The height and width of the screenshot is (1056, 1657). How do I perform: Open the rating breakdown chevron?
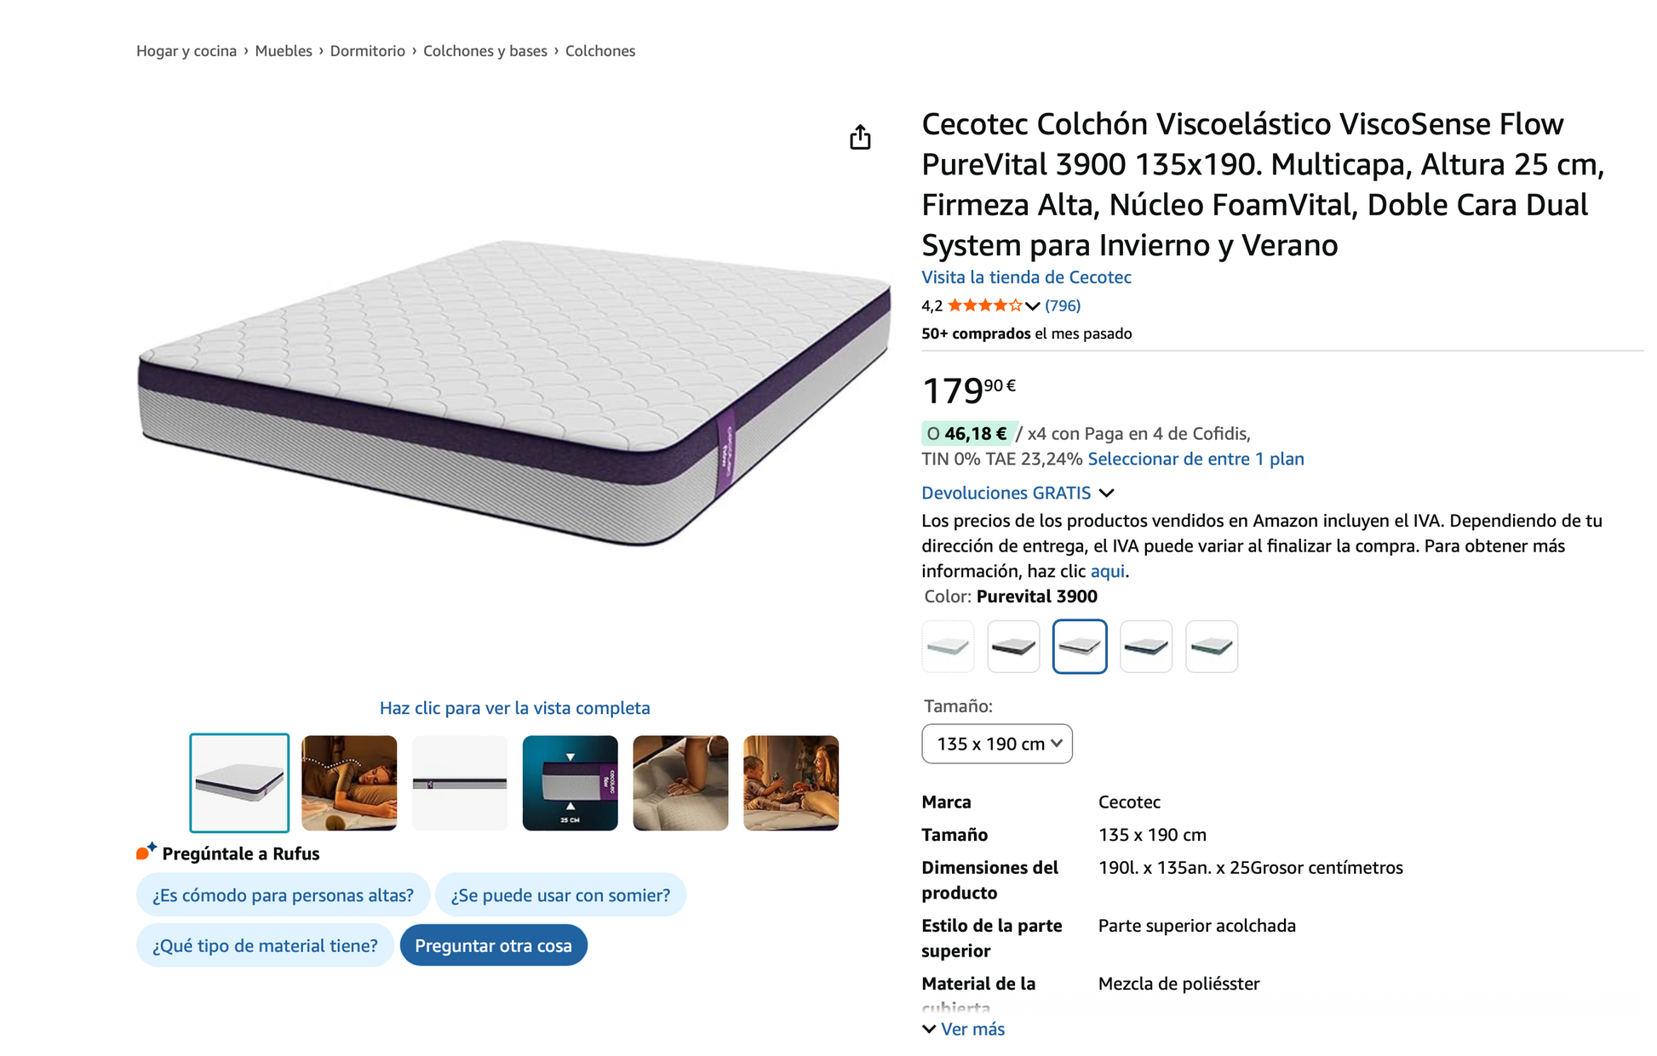coord(1033,306)
